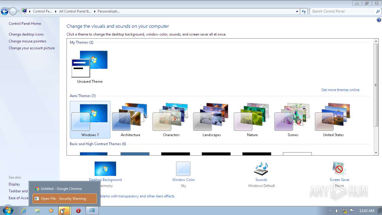
Task: Click Personalization breadcrumb segment
Action: tap(109, 11)
